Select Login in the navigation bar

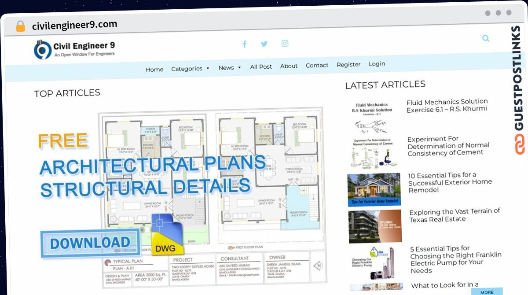(377, 64)
